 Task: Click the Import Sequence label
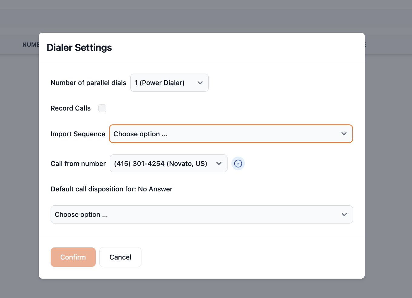point(78,134)
